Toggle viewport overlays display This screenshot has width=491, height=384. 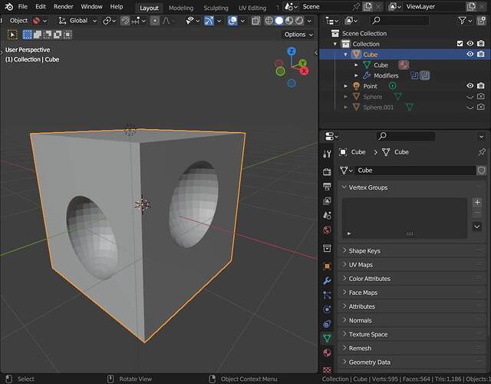232,21
